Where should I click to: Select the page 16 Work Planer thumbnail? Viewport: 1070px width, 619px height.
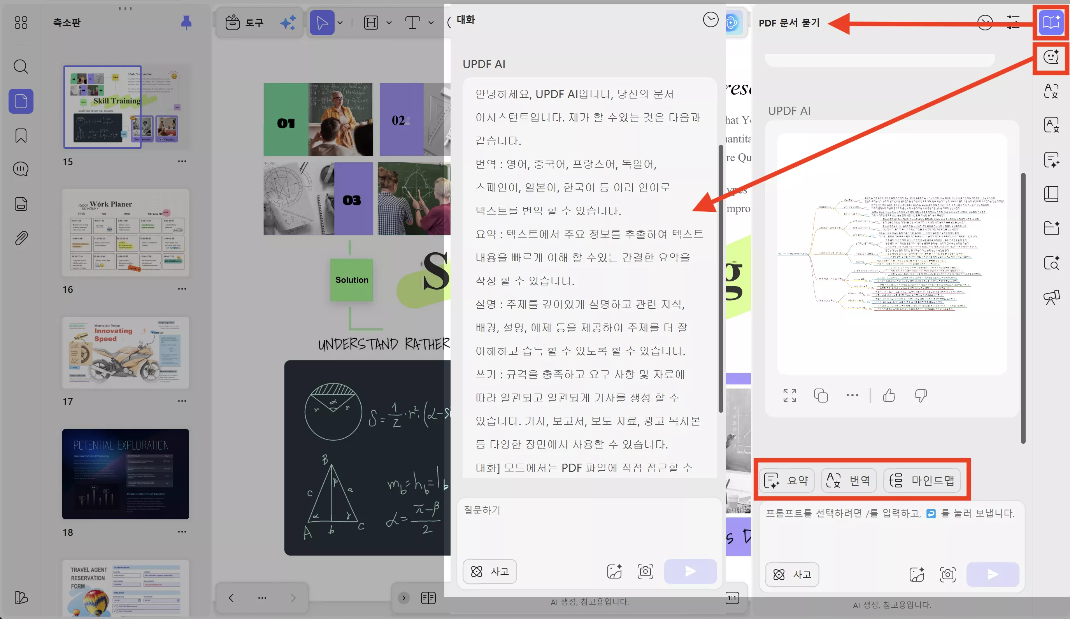click(x=125, y=232)
